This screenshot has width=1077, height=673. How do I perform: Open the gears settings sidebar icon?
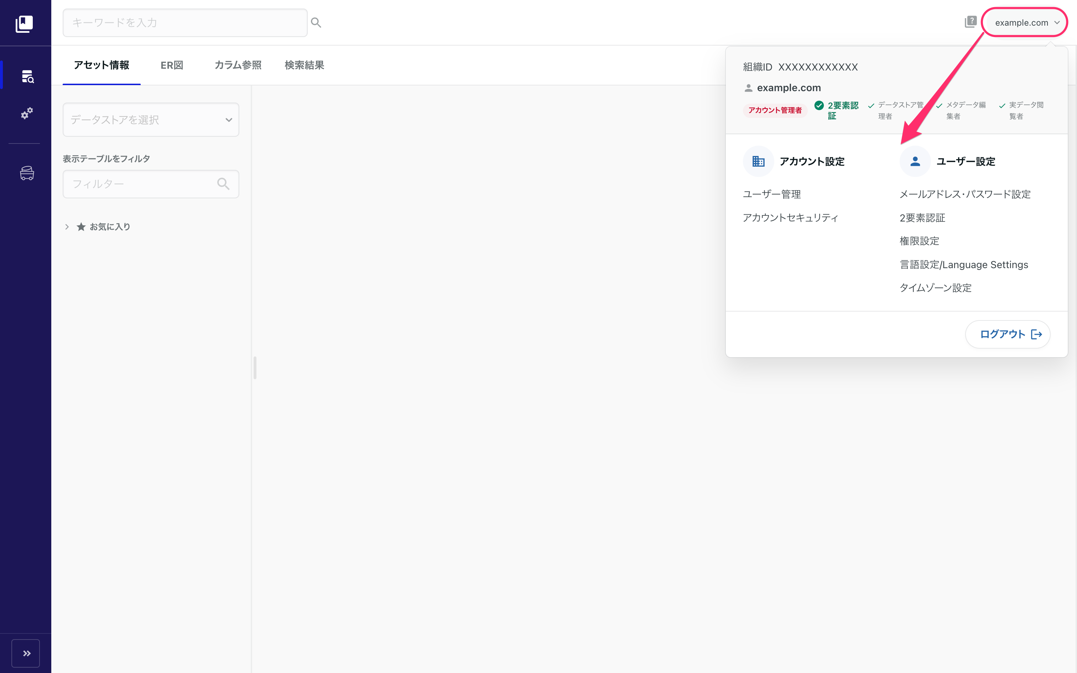(27, 113)
